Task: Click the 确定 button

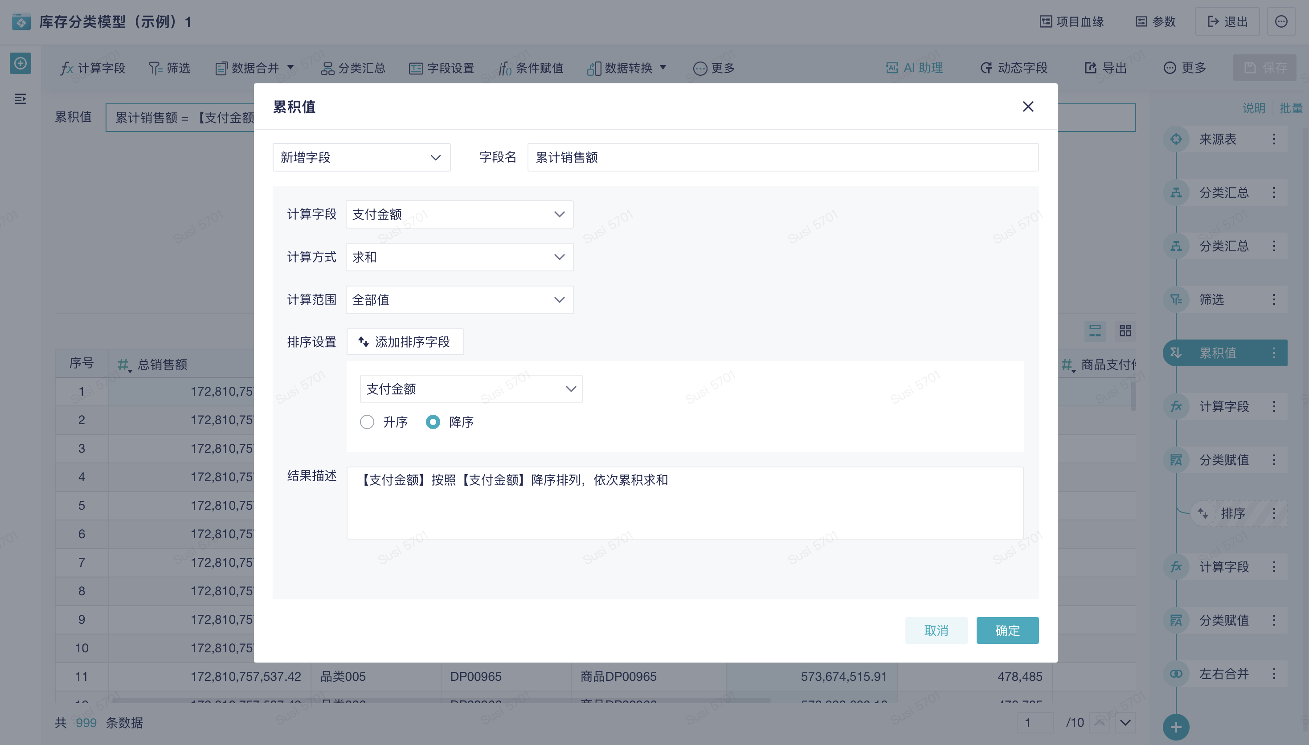Action: tap(1006, 630)
